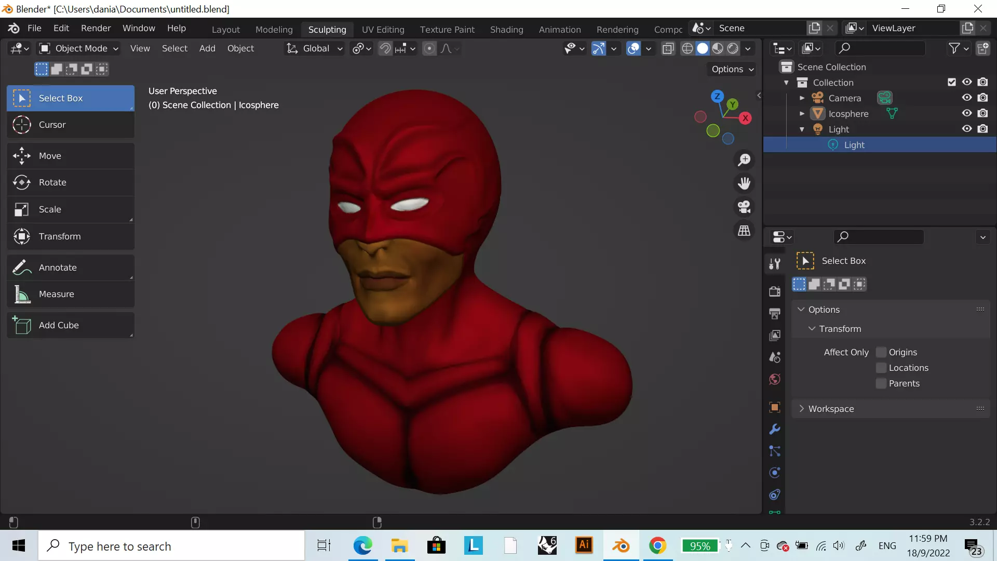Viewport: 997px width, 561px height.
Task: Open the Render menu
Action: point(96,28)
